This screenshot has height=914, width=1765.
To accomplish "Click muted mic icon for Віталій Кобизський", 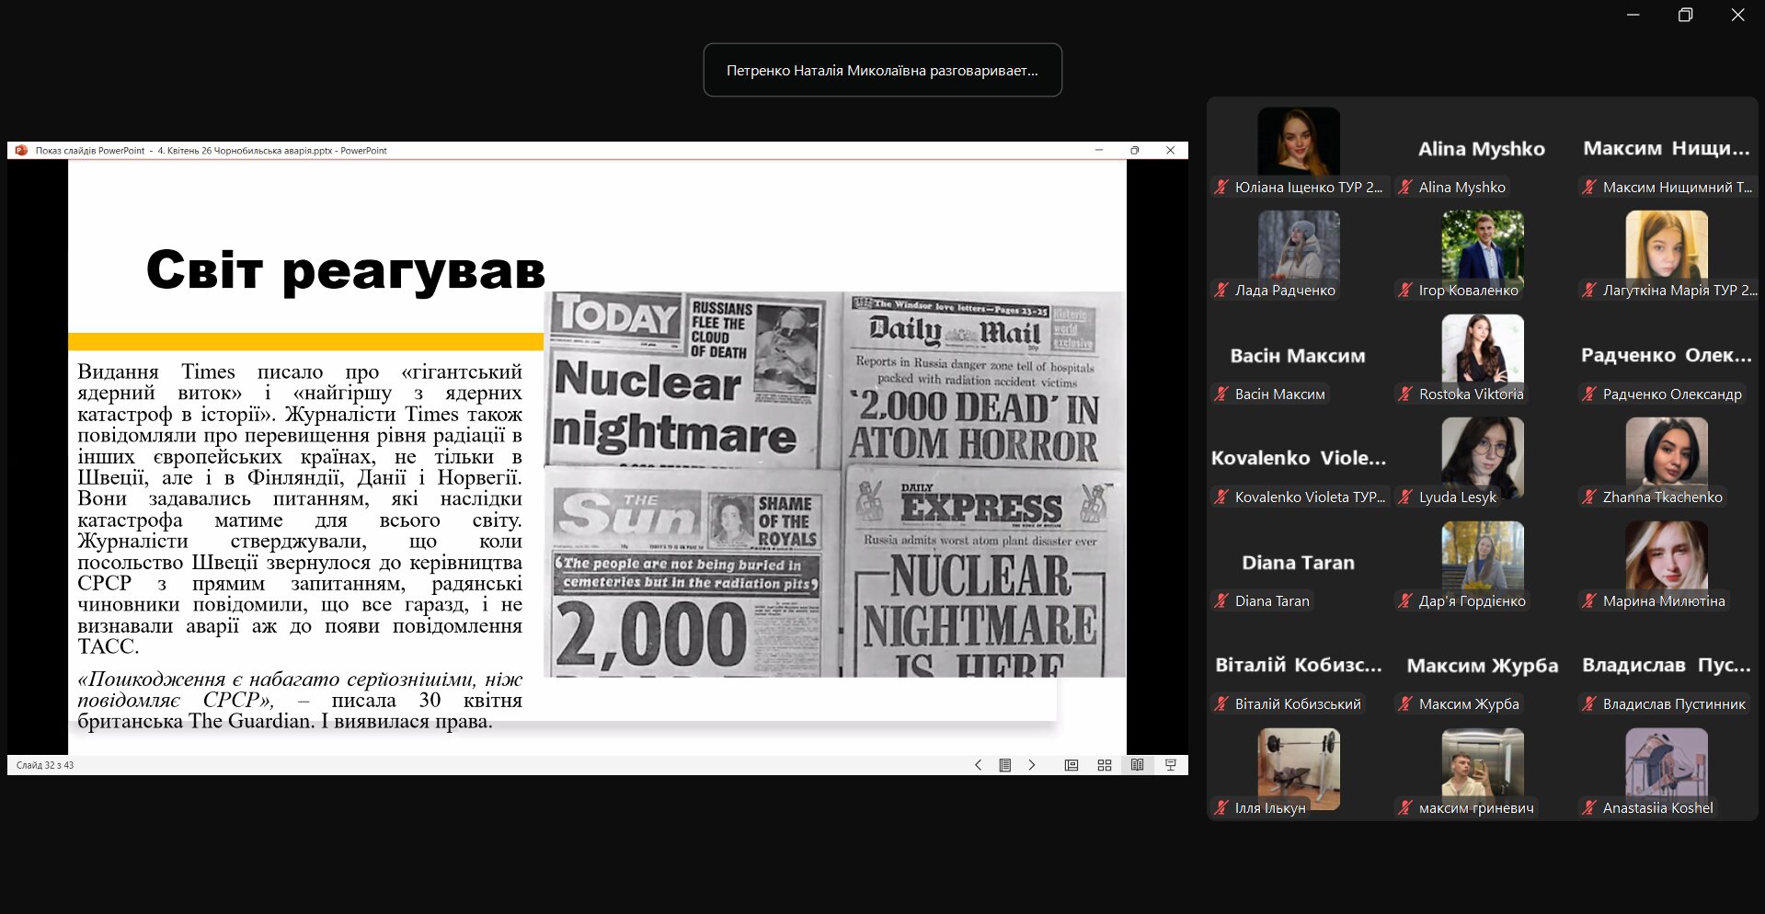I will point(1221,703).
